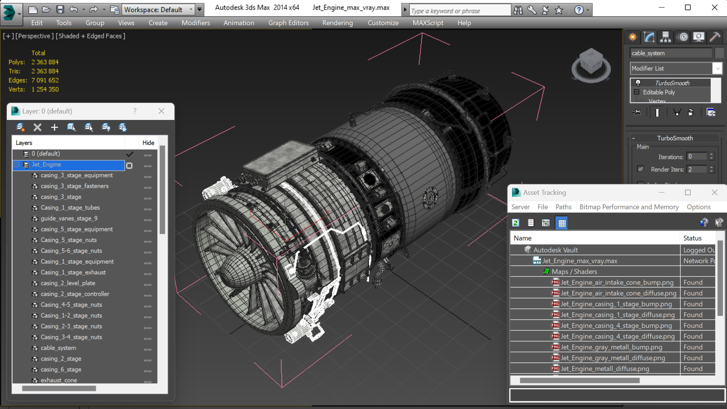Click Remove Modifier trash icon
The width and height of the screenshot is (727, 409).
click(691, 112)
